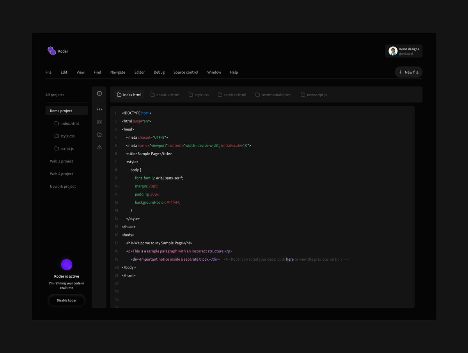Image resolution: width=468 pixels, height=353 pixels.
Task: Create a New file
Action: 408,72
